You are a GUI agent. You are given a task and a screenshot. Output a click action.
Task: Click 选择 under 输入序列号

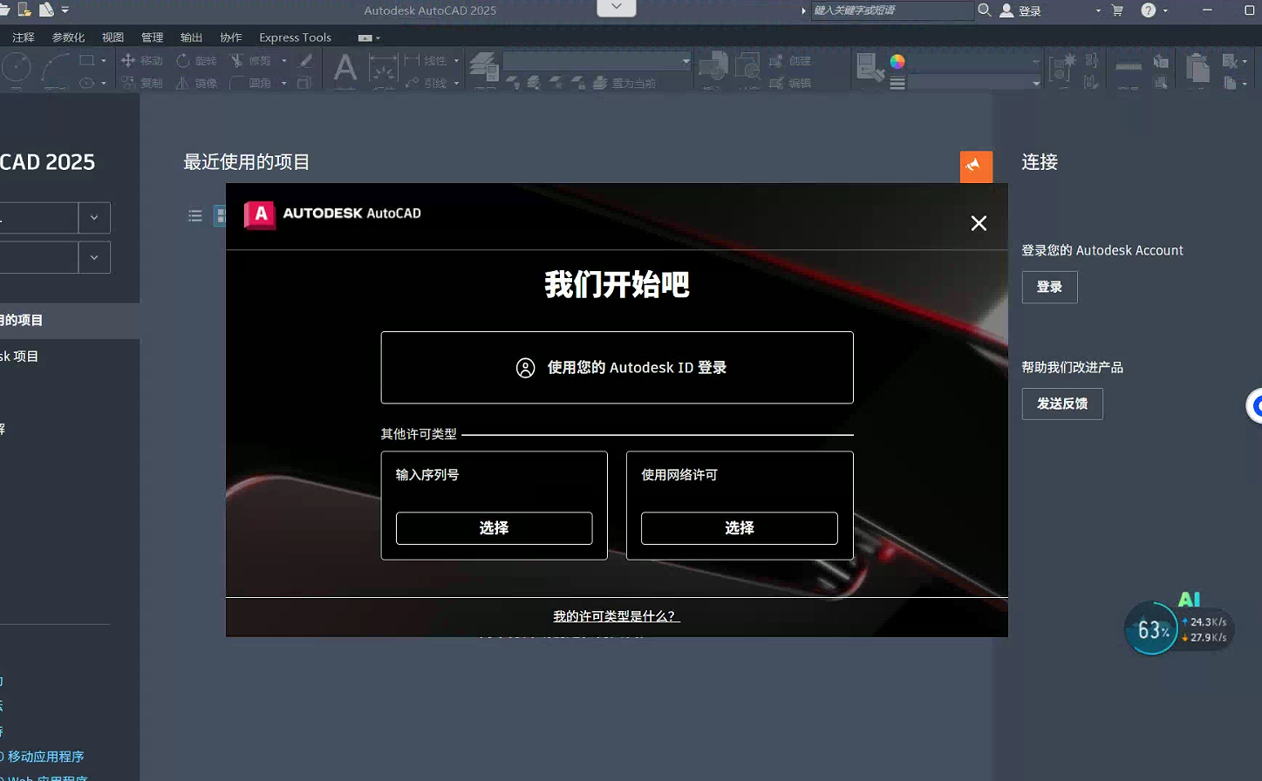pyautogui.click(x=494, y=528)
